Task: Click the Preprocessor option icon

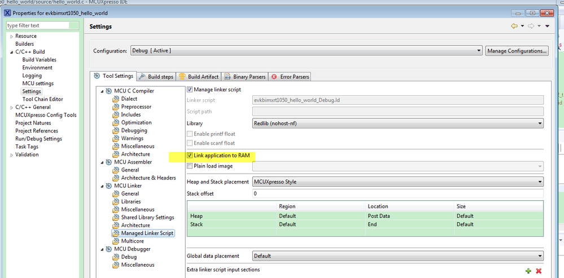Action: 116,107
